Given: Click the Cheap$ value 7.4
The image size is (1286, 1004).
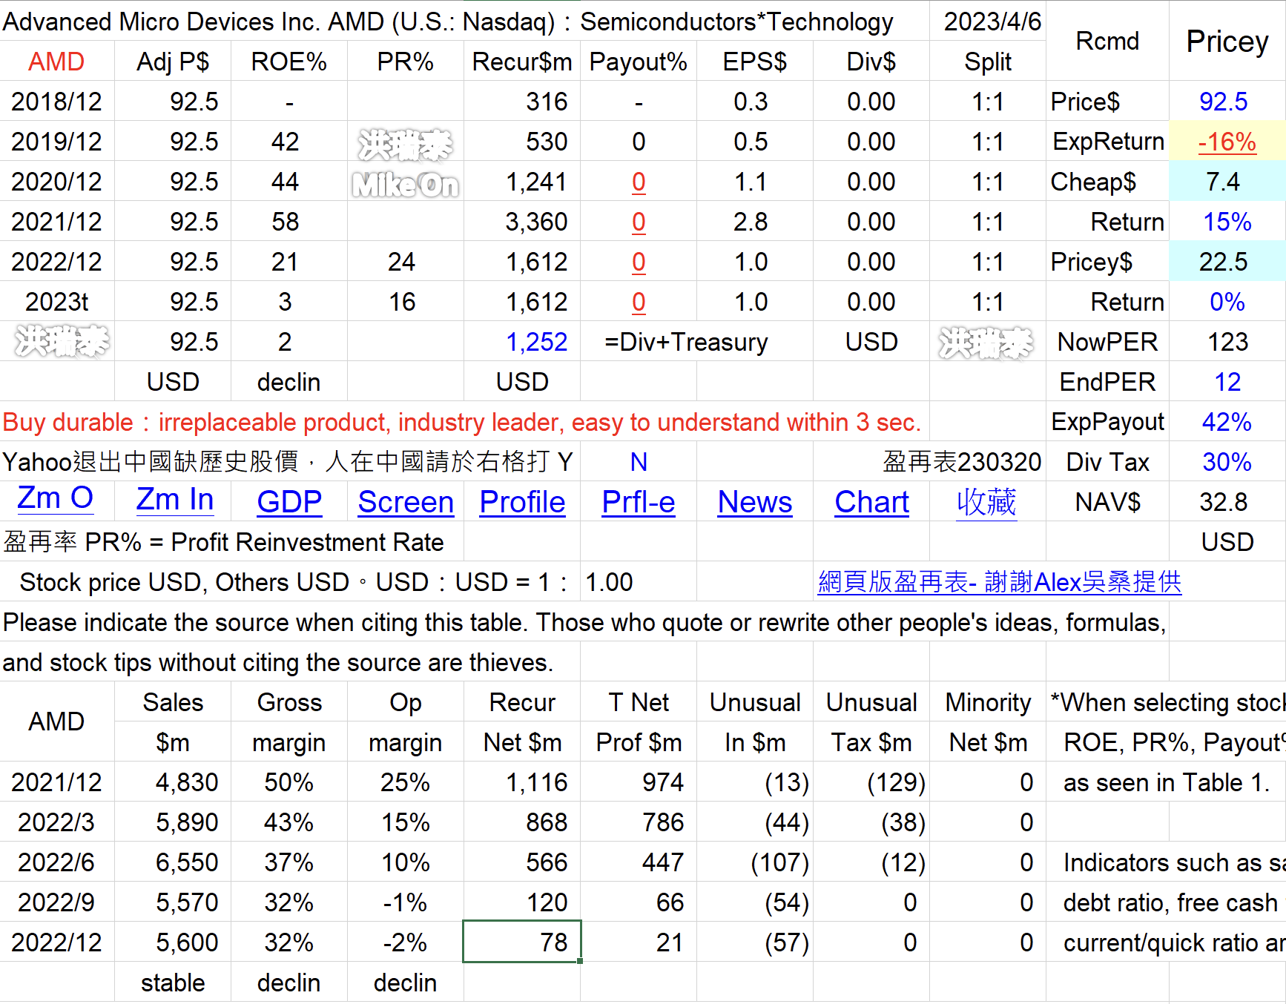Looking at the screenshot, I should click(1224, 182).
